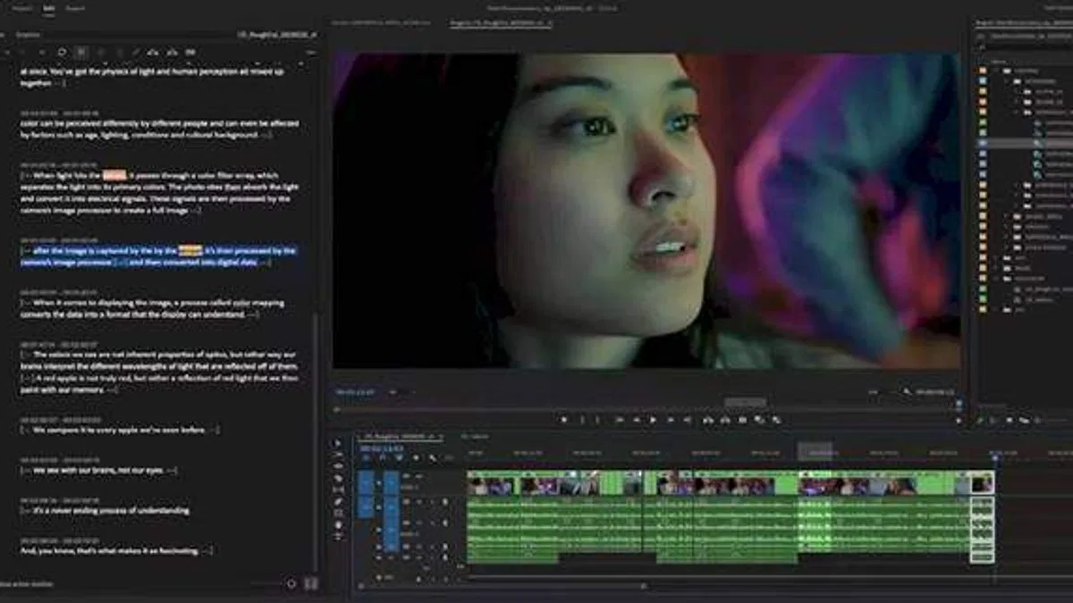This screenshot has width=1073, height=603.
Task: Switch to the Import workspace tab
Action: coord(23,8)
